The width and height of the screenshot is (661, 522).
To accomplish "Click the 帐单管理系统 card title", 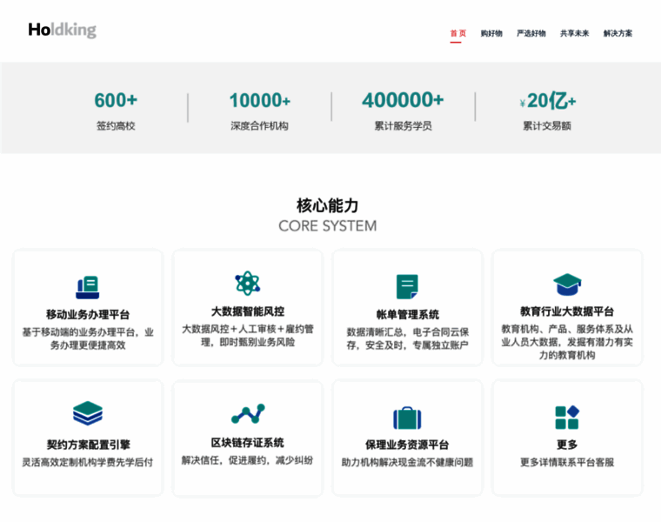I will point(407,314).
